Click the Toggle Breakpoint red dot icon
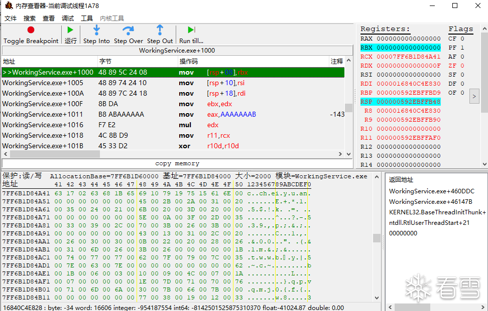The width and height of the screenshot is (488, 311). pyautogui.click(x=31, y=30)
